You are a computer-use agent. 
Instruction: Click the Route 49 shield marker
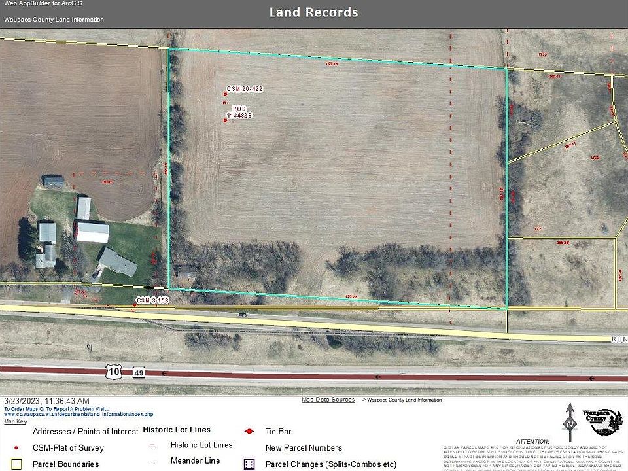point(139,372)
